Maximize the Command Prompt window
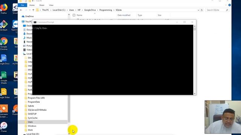This screenshot has height=135, width=241. tap(185, 22)
